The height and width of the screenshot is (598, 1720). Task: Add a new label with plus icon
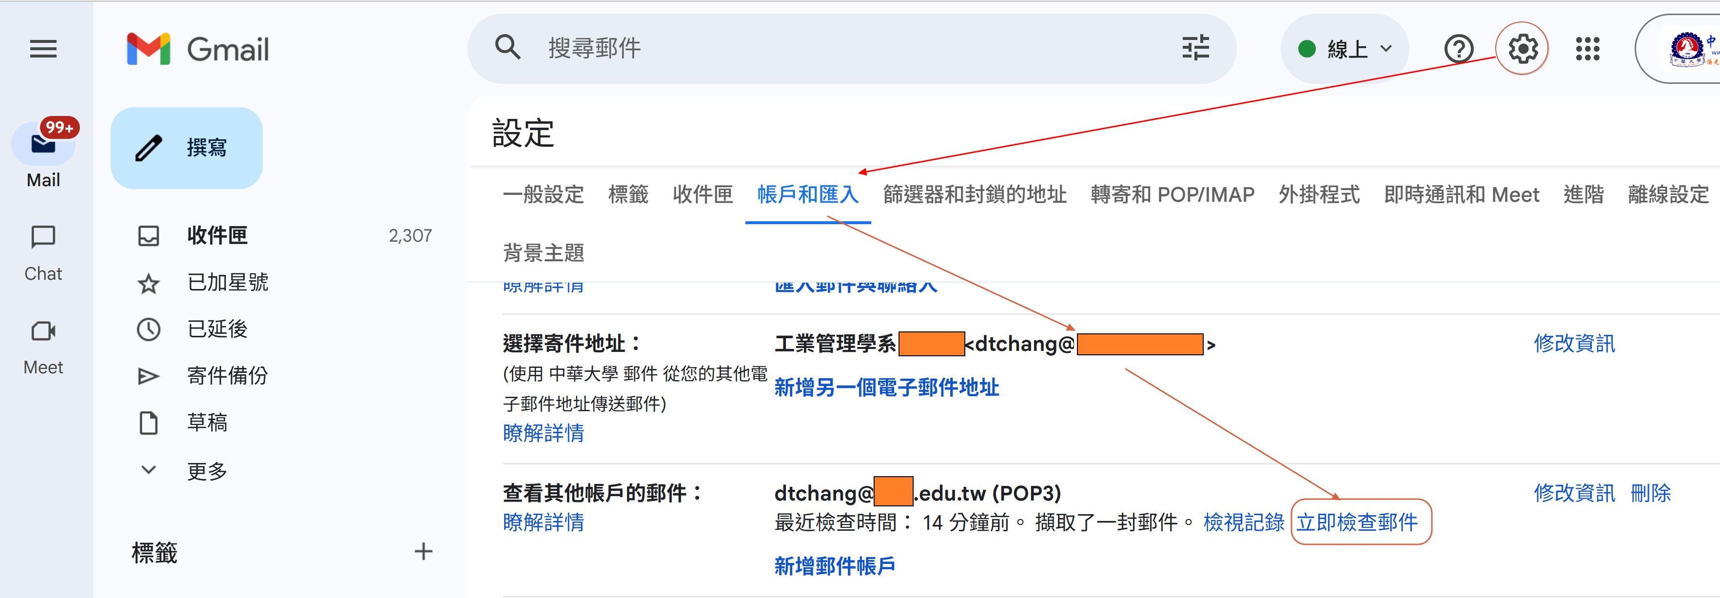423,551
